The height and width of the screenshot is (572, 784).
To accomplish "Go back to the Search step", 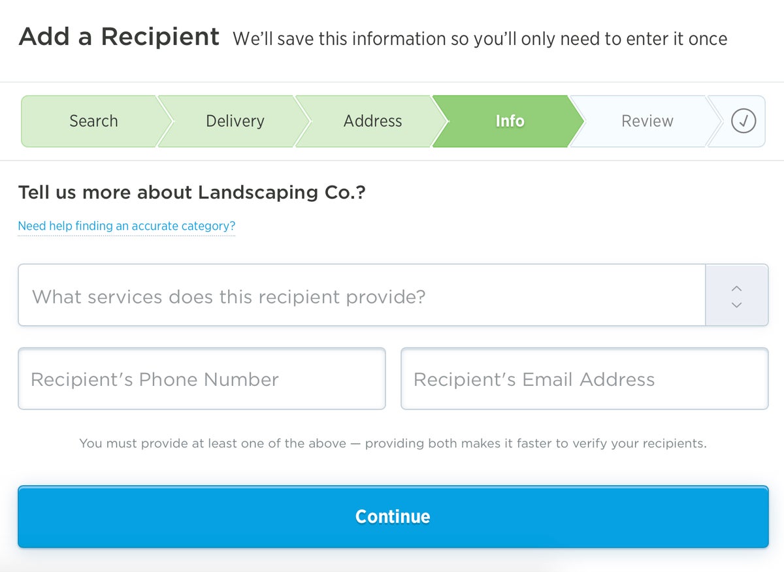I will pyautogui.click(x=93, y=121).
